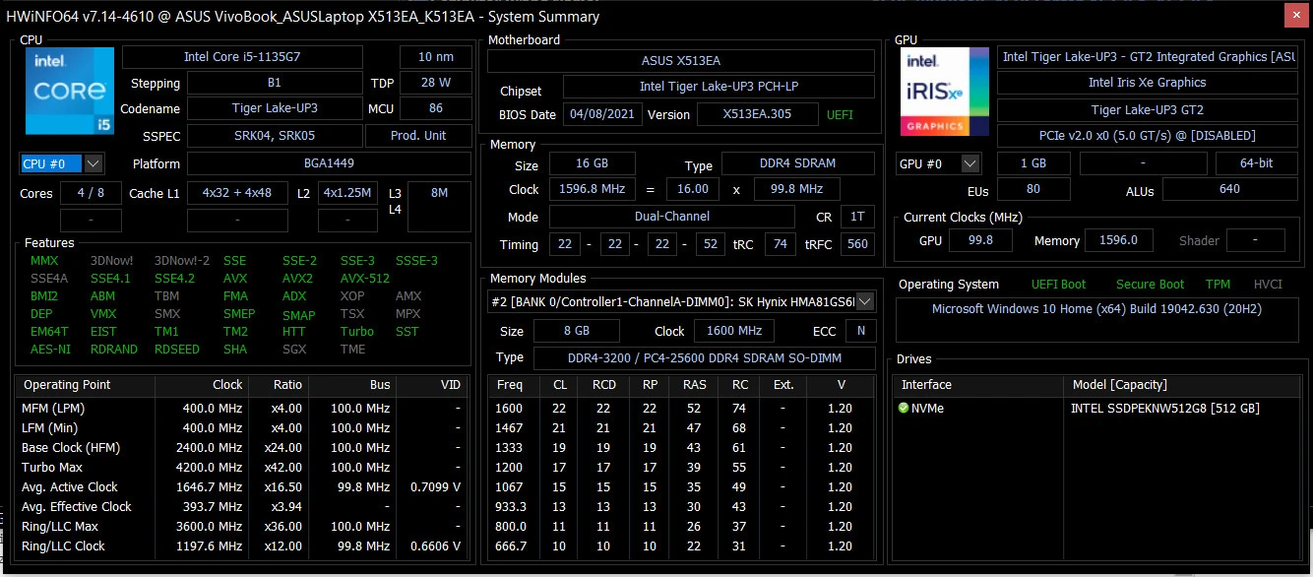Click the Interface column header in Drives
This screenshot has width=1313, height=577.
[926, 385]
